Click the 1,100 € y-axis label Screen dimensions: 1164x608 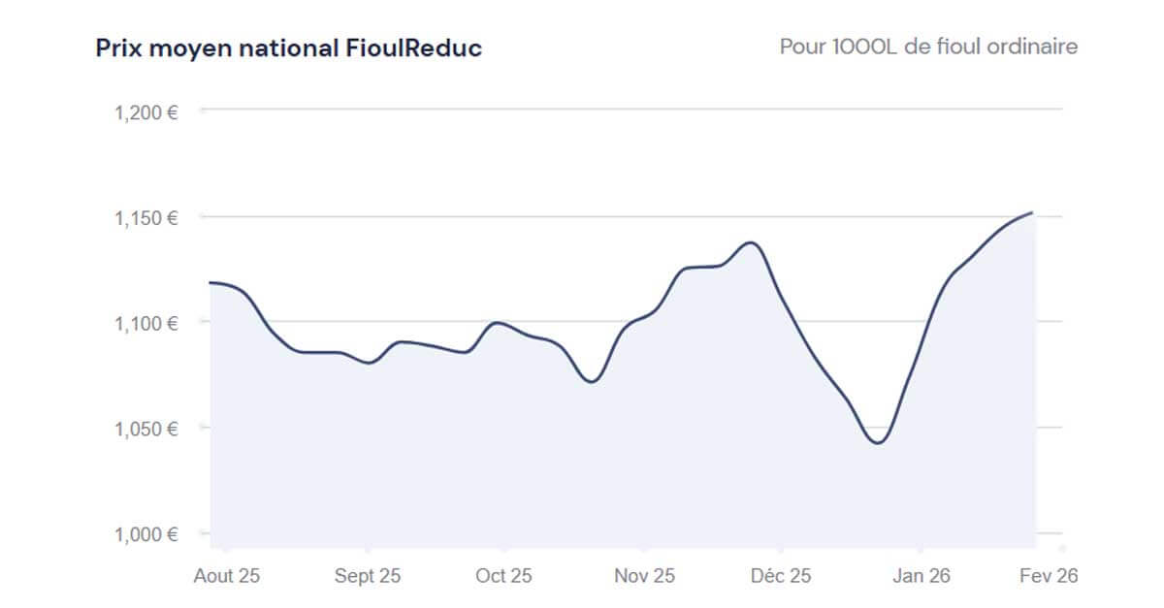(x=145, y=323)
